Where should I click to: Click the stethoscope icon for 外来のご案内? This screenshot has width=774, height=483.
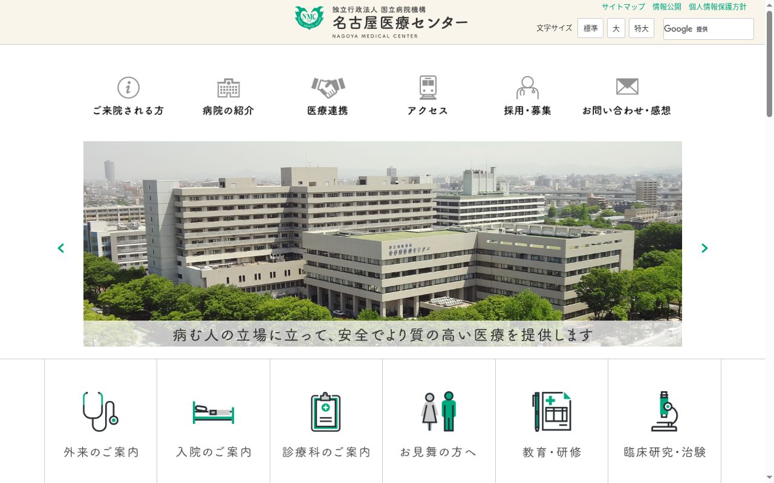[x=100, y=411]
